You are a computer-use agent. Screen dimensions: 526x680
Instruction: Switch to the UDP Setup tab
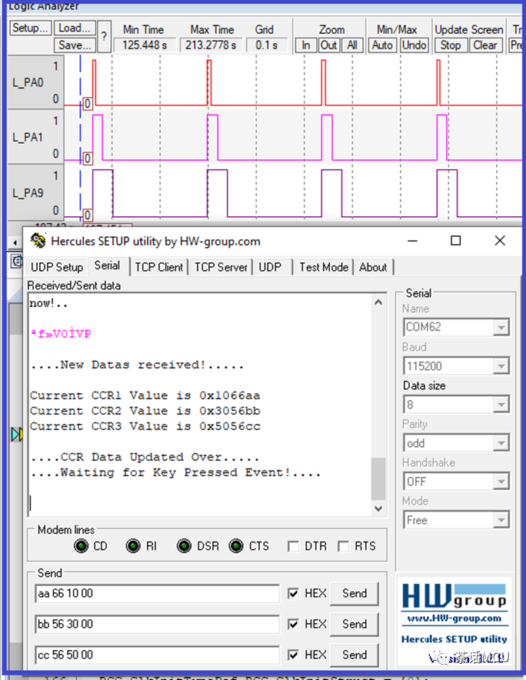tap(57, 267)
